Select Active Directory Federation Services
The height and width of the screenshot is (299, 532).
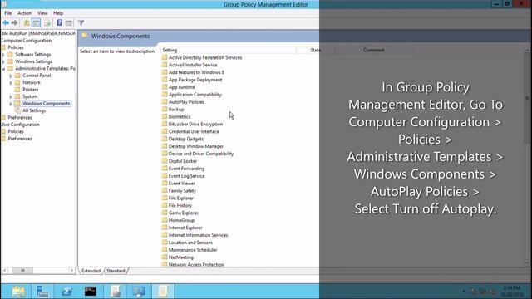[205, 57]
